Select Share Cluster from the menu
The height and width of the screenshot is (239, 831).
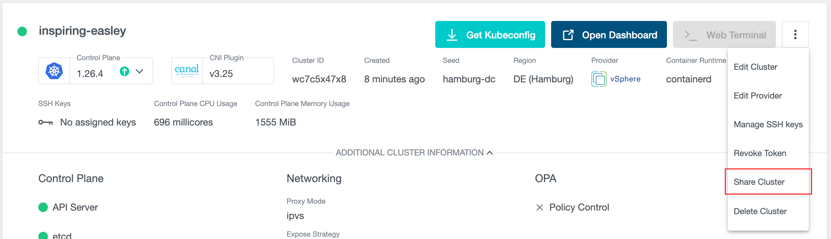759,181
